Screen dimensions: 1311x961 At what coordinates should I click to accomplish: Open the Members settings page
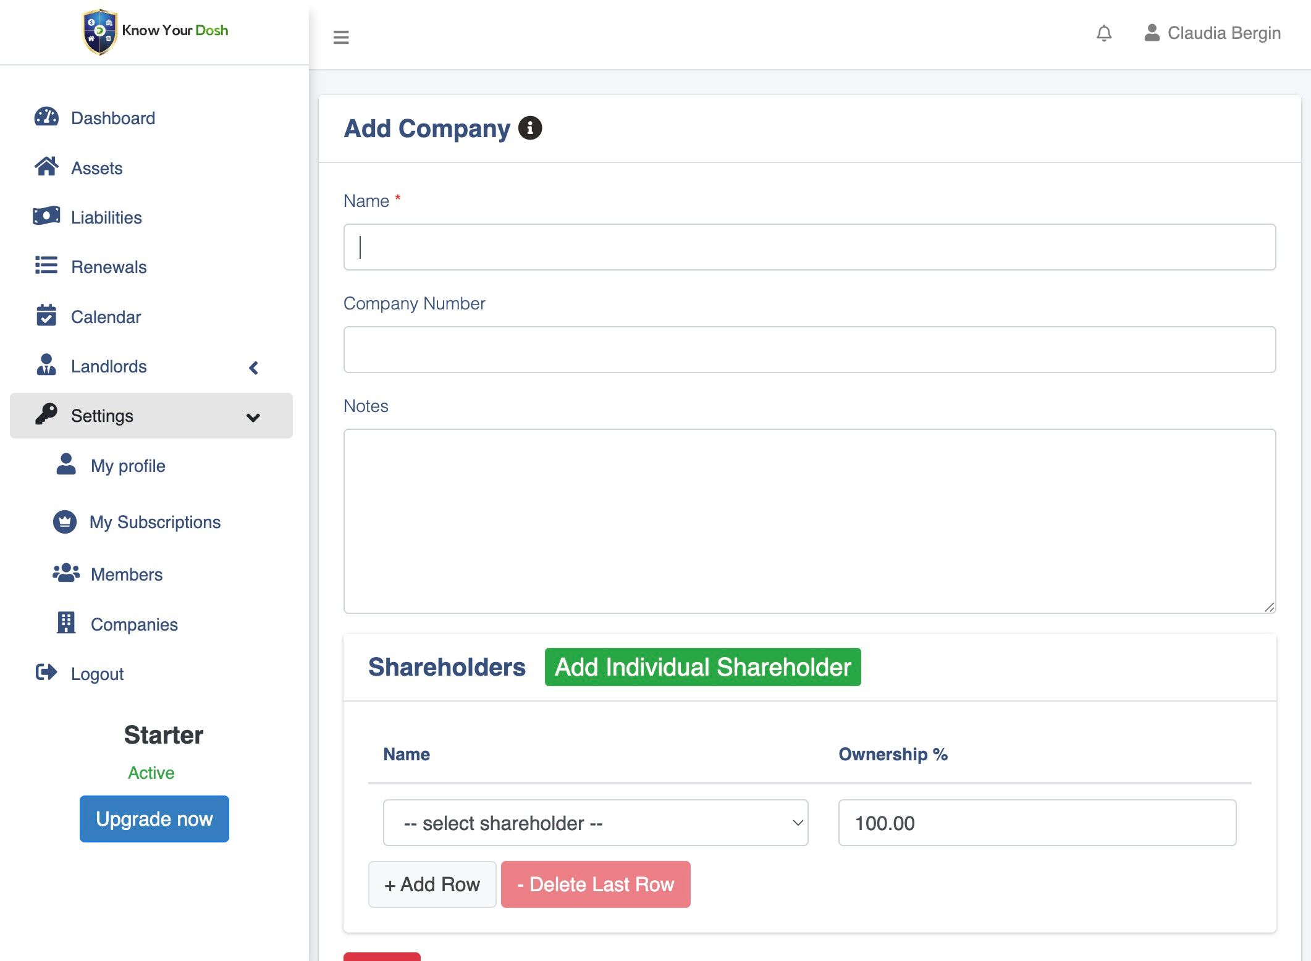point(126,574)
